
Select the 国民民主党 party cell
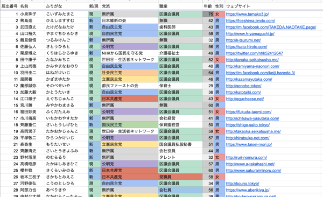[x=130, y=125]
